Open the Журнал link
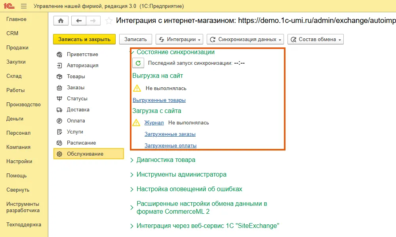396x237 pixels. (154, 123)
